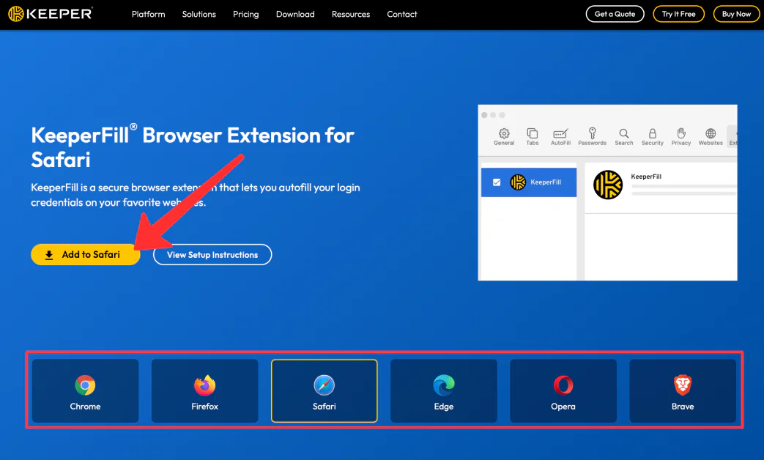Select the Chrome browser card
764x460 pixels.
pyautogui.click(x=85, y=391)
